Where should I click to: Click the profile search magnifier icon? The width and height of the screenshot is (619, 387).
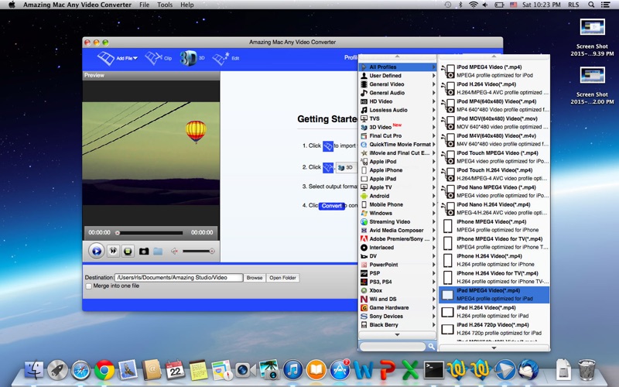[431, 346]
